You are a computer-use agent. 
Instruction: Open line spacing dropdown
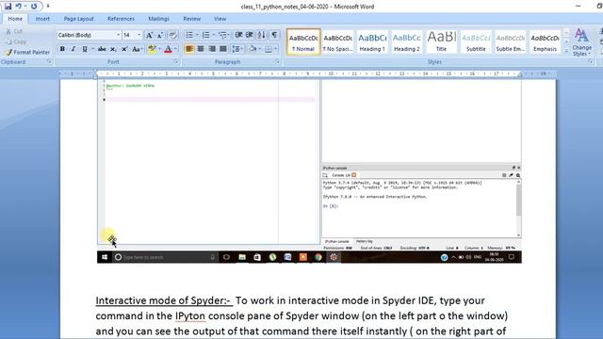pos(237,49)
